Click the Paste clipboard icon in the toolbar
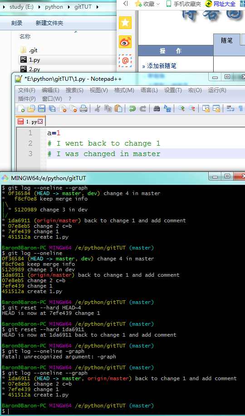 118,108
